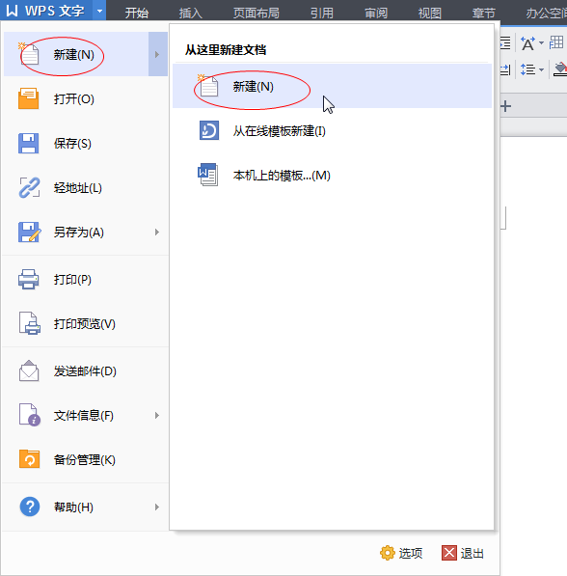Click the 退出 exit button
567x576 pixels.
[463, 553]
